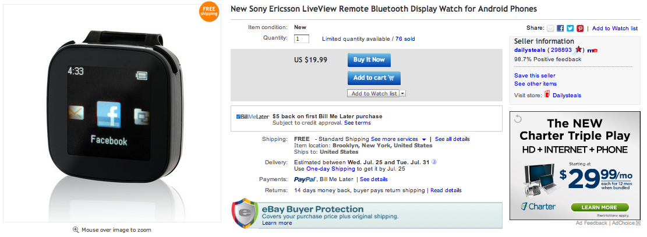Click the Buy It Now button

coord(369,60)
